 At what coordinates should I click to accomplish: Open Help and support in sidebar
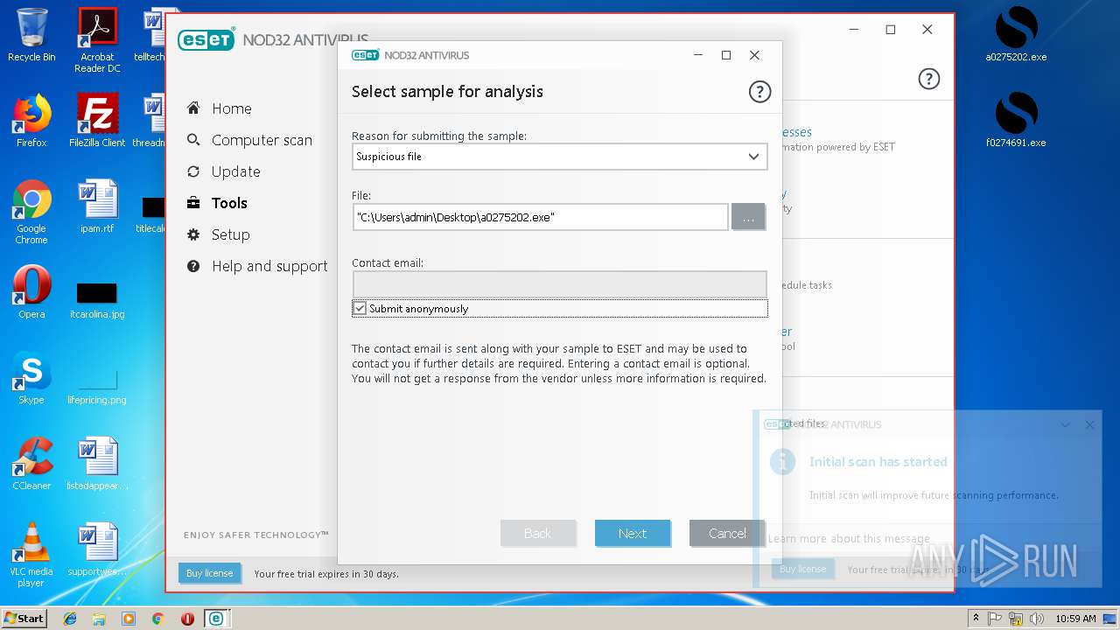(x=269, y=266)
